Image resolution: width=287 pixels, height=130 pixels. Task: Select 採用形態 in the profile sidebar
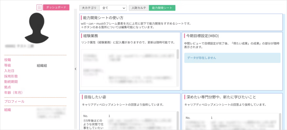pos(11,76)
